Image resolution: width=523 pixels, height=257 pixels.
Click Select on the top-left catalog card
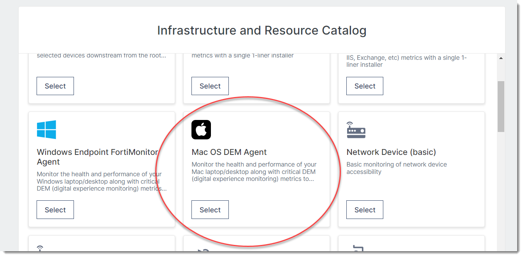coord(55,86)
